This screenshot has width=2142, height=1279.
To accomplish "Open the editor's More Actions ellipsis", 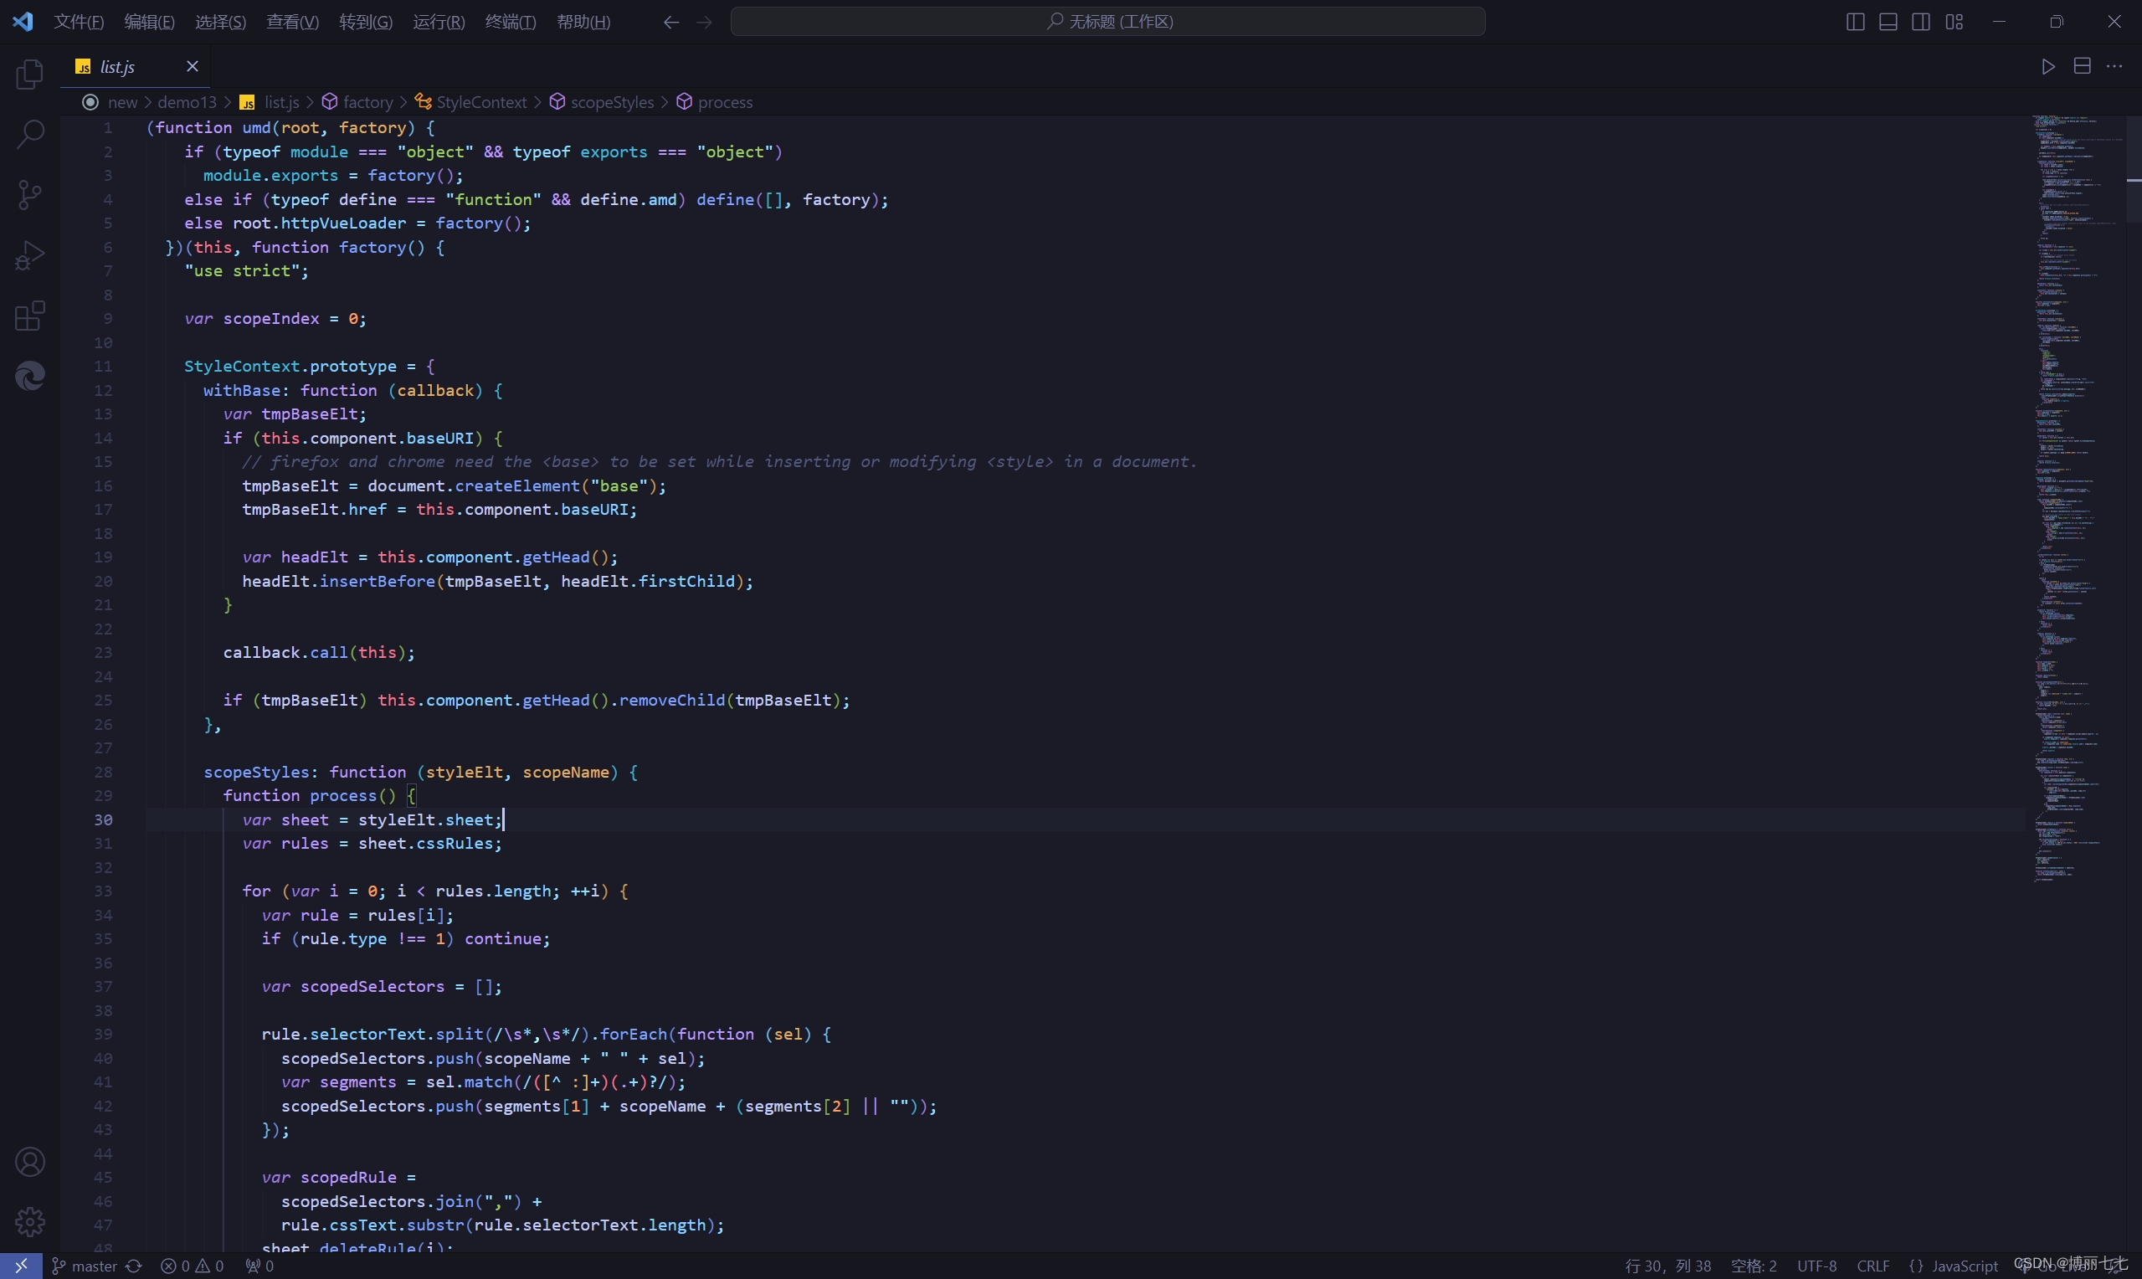I will [2114, 66].
